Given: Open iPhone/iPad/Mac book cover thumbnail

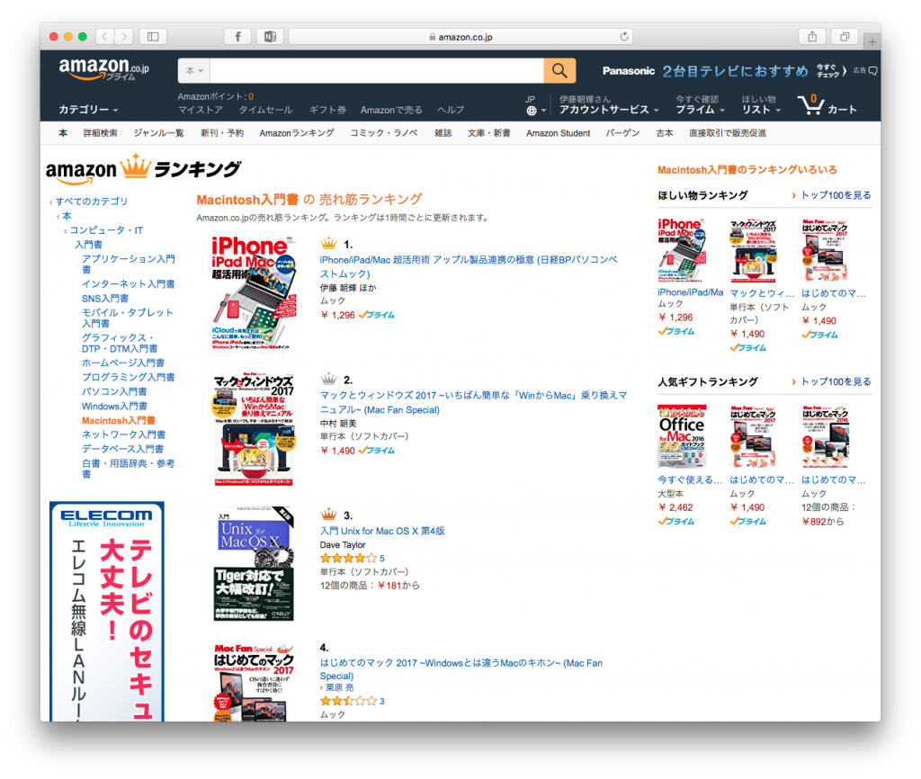Looking at the screenshot, I should coord(255,293).
